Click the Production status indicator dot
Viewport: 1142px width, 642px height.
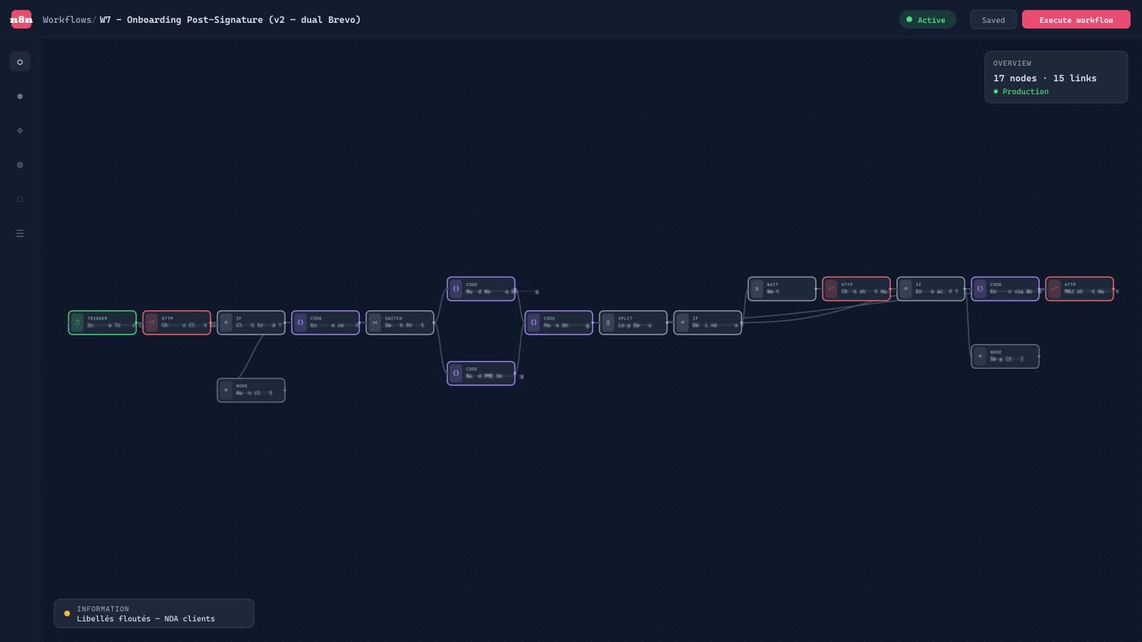[996, 91]
